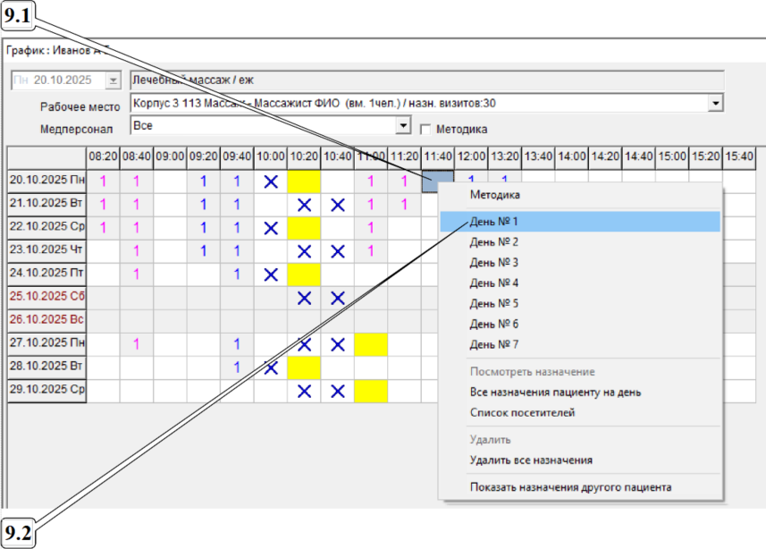The height and width of the screenshot is (549, 766).
Task: Click the 26.10.2025 Вс row header
Action: 47,320
